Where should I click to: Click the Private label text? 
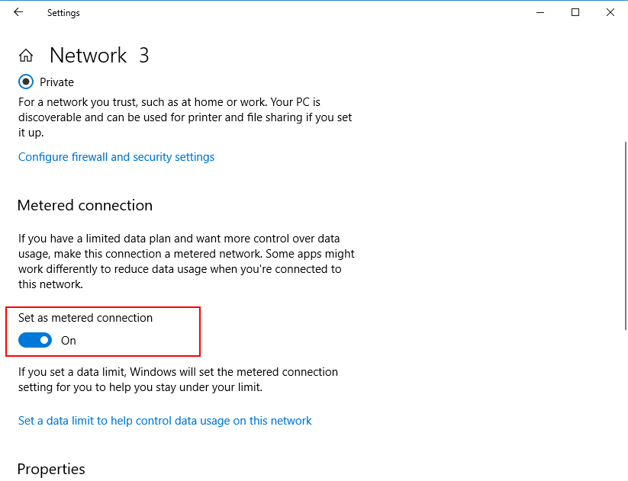coord(57,82)
